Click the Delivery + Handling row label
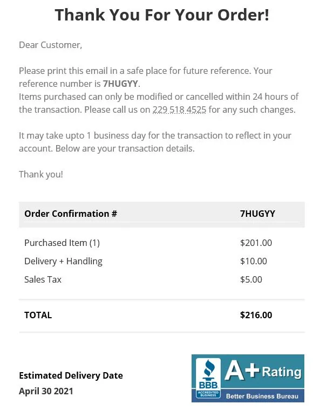 (63, 262)
